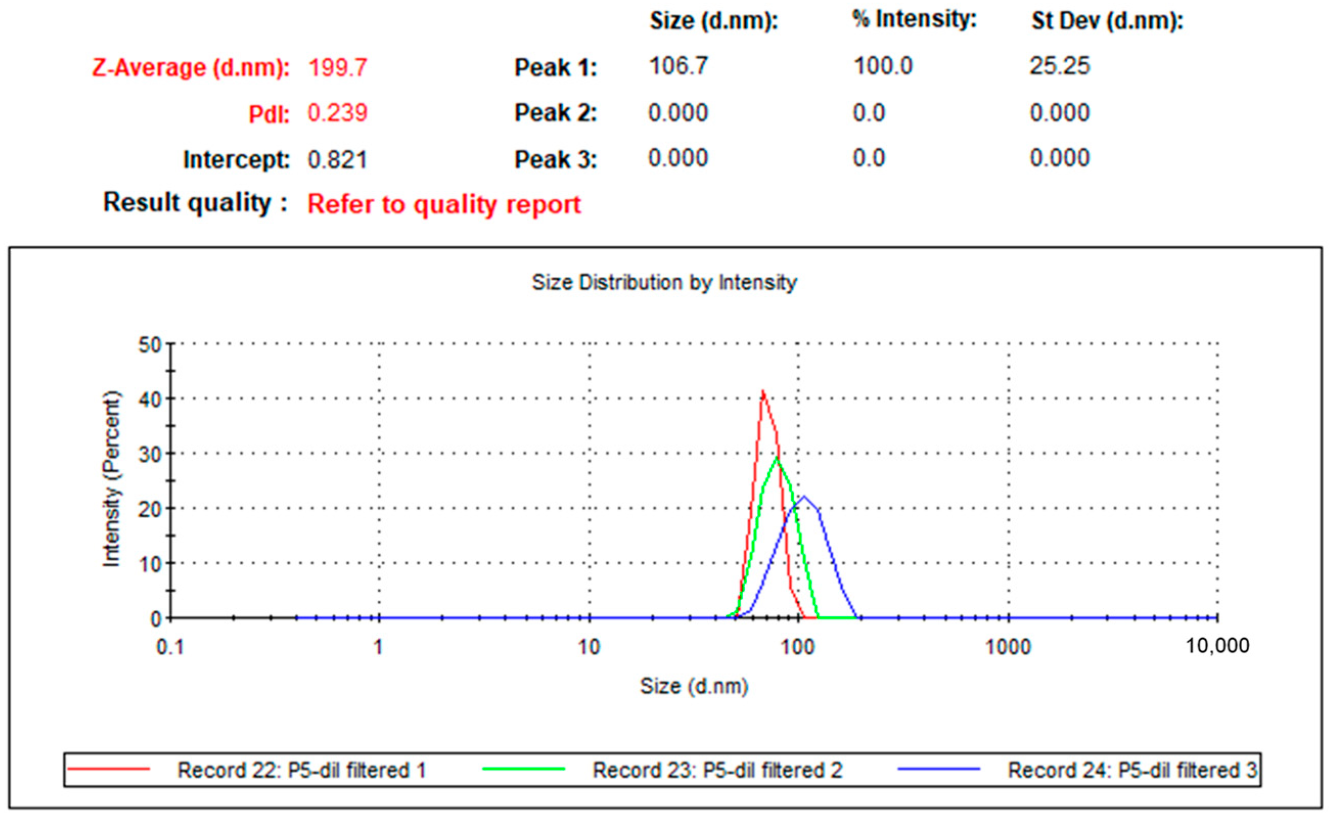
Task: Click the Peak 1 St Dev value 25.25
Action: (1060, 65)
